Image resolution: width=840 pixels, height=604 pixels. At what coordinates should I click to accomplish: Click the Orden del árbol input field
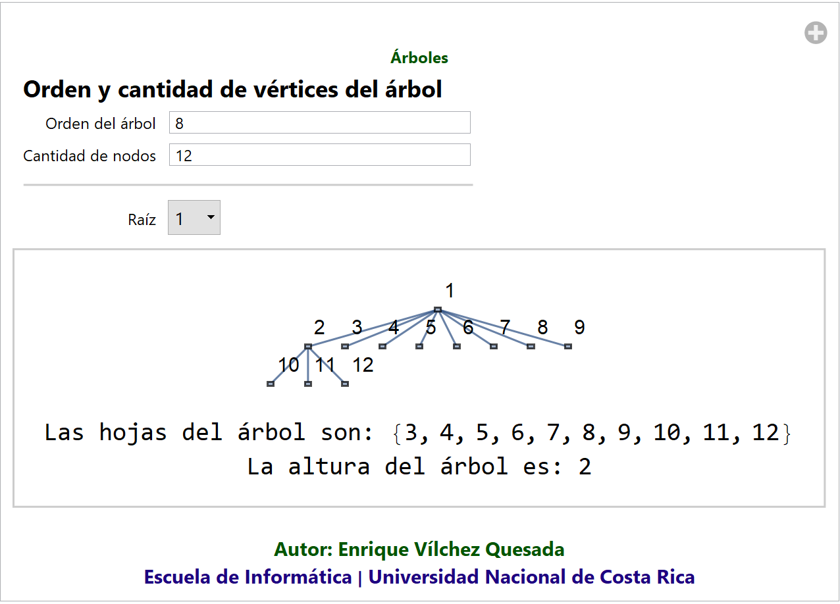319,123
